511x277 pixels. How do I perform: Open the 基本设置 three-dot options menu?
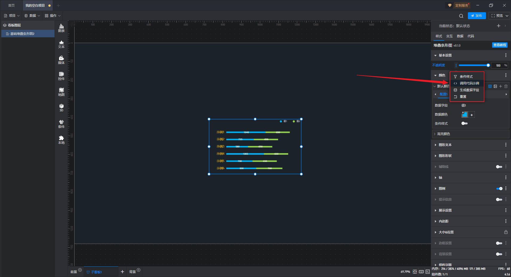(506, 55)
